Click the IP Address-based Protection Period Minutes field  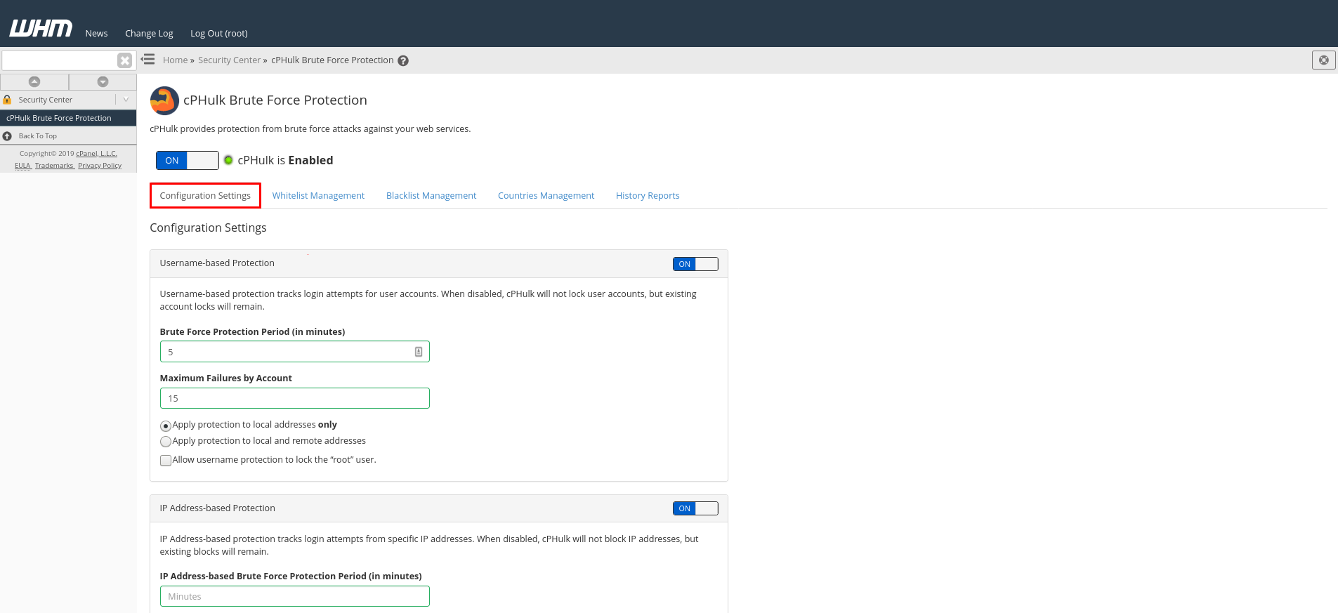click(x=294, y=596)
